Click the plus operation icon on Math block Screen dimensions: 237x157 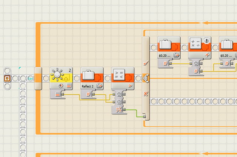click(207, 55)
